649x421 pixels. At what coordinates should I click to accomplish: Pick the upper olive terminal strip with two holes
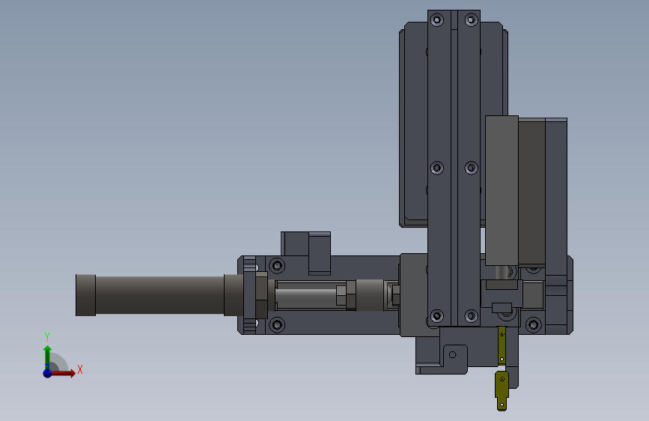[502, 345]
